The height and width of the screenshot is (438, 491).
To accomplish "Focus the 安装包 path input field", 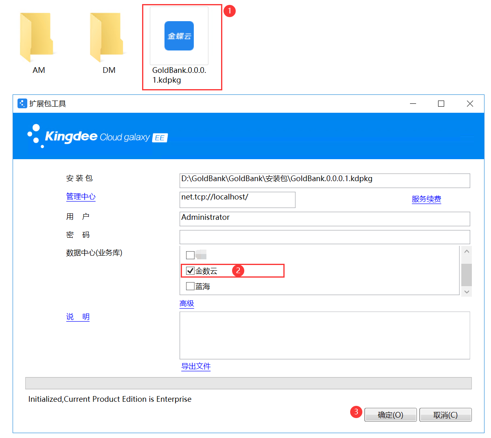I will click(x=325, y=181).
